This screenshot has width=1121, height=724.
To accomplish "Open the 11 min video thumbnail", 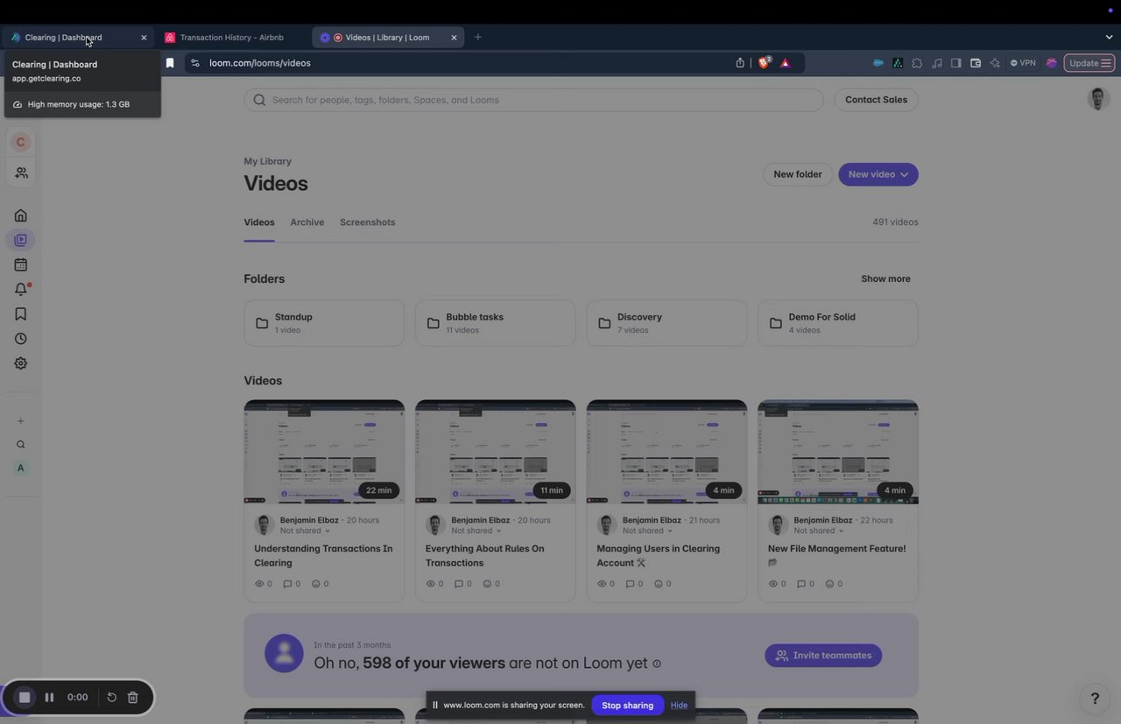I will click(x=496, y=452).
